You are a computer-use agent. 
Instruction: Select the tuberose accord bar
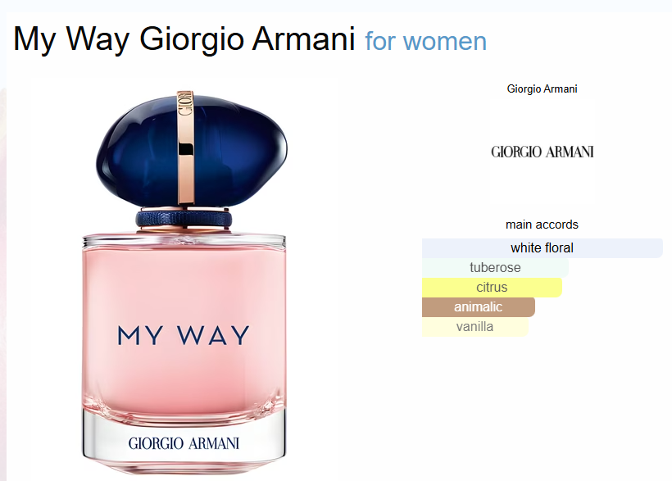coord(495,267)
